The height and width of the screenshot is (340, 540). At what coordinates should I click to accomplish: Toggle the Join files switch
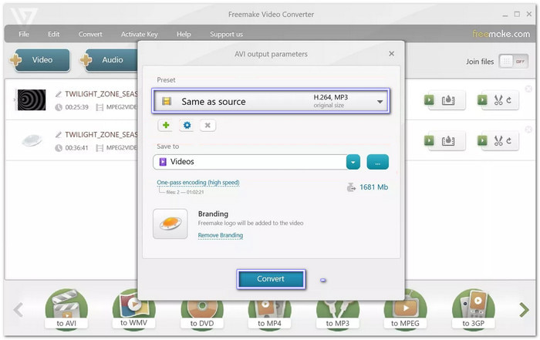513,62
